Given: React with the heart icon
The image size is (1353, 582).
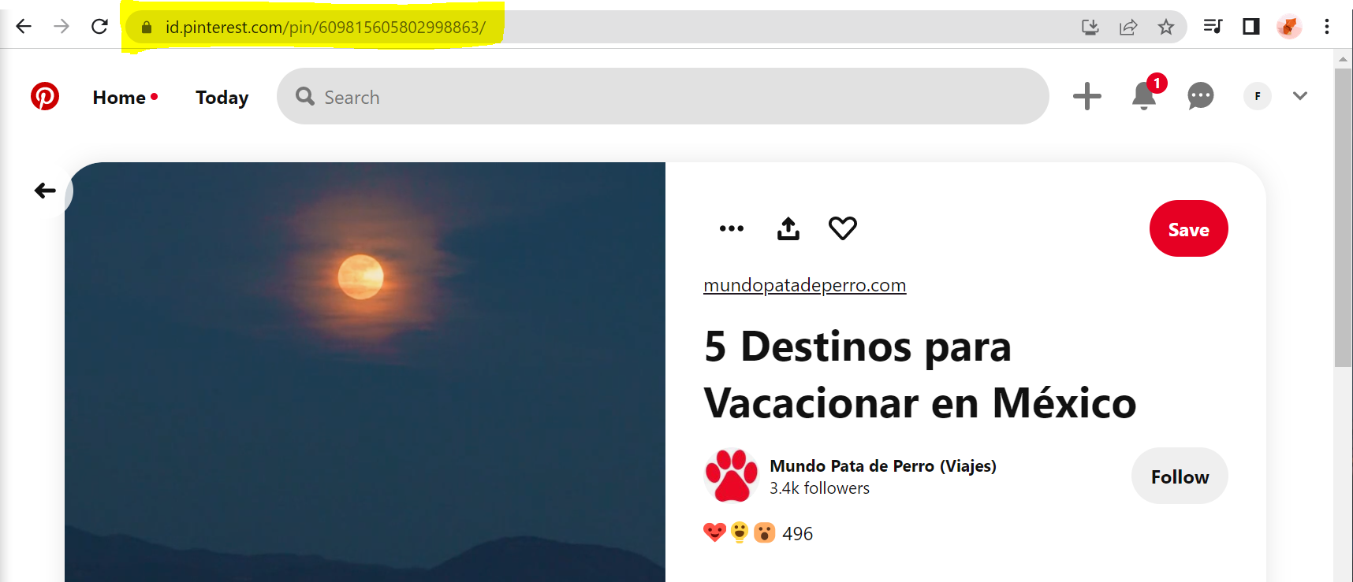Looking at the screenshot, I should pos(843,228).
